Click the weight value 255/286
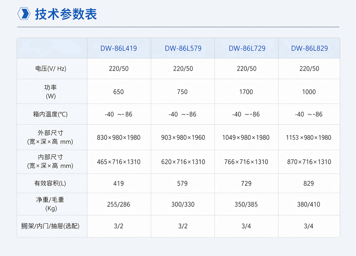 click(119, 204)
